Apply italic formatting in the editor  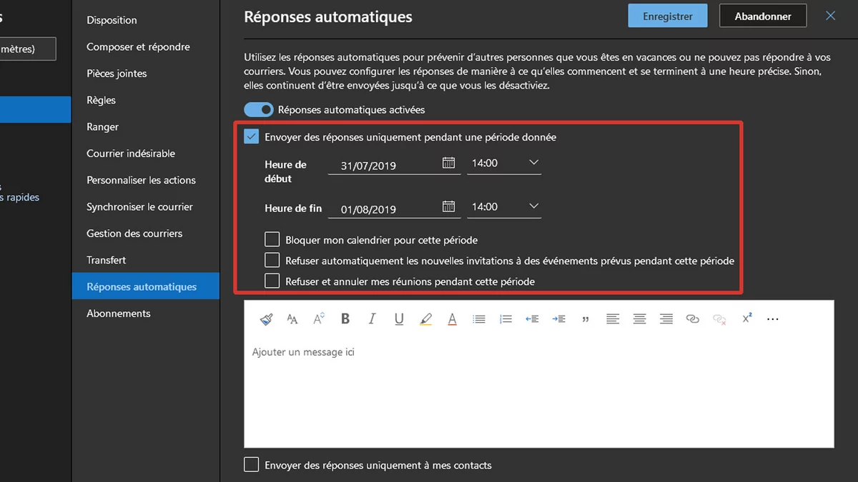372,319
